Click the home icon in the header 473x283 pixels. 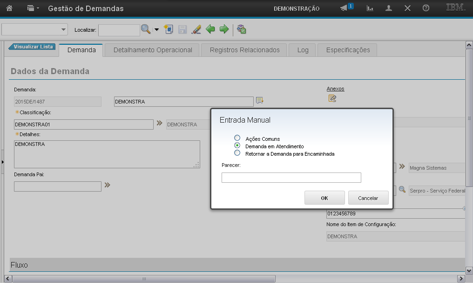click(9, 8)
